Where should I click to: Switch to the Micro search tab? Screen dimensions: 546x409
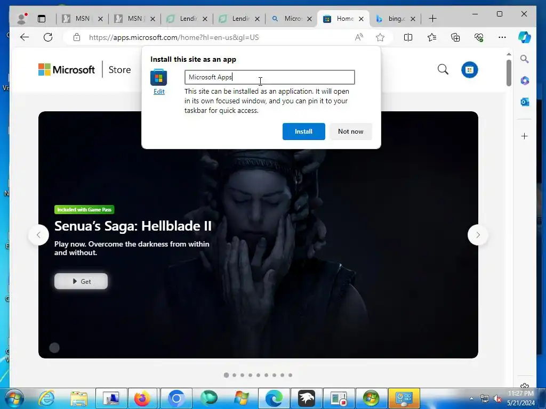(x=291, y=19)
